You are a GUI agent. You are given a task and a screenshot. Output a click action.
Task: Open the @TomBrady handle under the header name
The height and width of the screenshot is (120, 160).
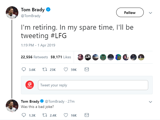tap(31, 16)
